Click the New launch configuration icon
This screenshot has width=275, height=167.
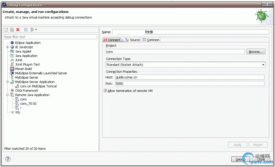tap(6, 30)
